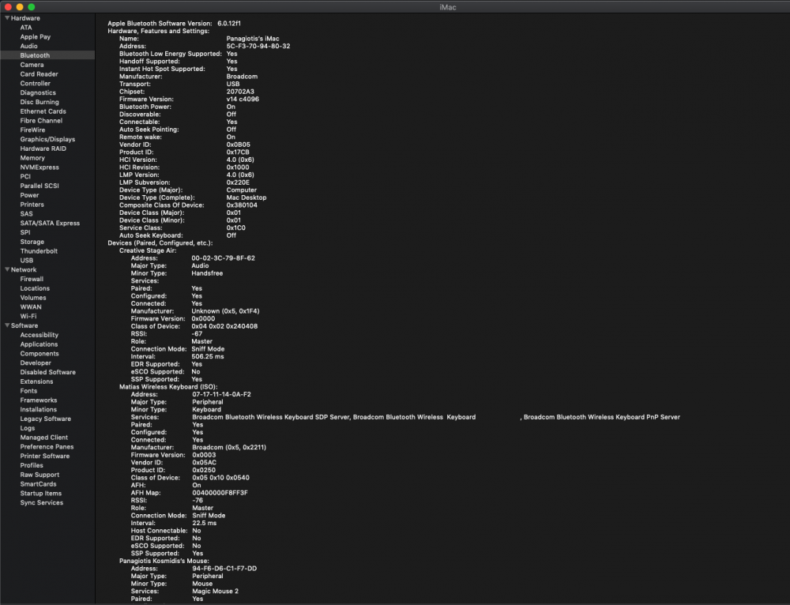Open Applications list

point(39,344)
